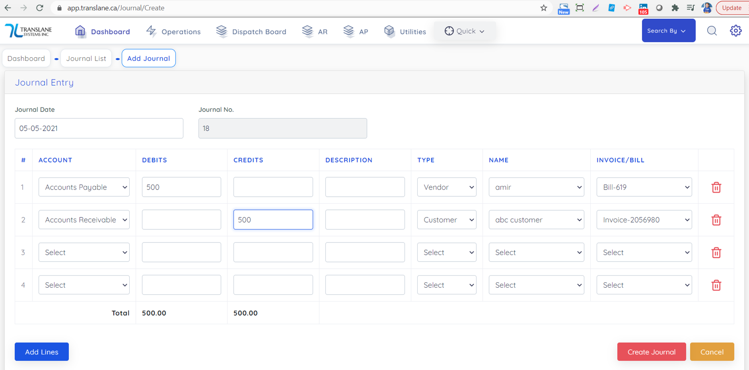Open browser extensions puzzle icon
The width and height of the screenshot is (749, 370).
coord(675,8)
